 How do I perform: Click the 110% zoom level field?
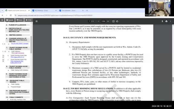(103, 21)
